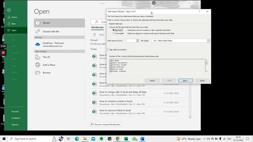This screenshot has width=253, height=142.
Task: Click the volume icon in system tray
Action: pos(208,139)
